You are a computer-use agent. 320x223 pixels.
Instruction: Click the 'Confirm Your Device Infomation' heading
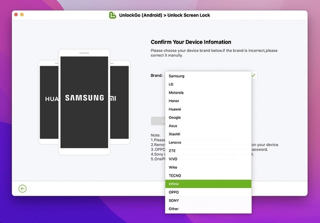pyautogui.click(x=191, y=42)
